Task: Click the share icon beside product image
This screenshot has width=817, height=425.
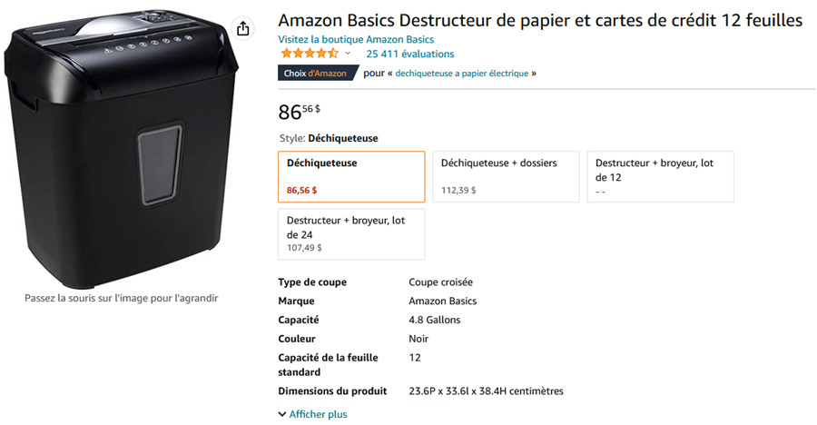Action: (242, 28)
